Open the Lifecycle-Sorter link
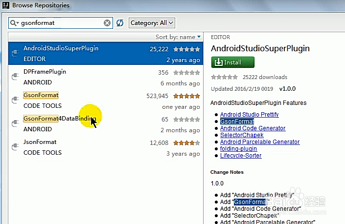Image resolution: width=345 pixels, height=224 pixels. point(241,155)
